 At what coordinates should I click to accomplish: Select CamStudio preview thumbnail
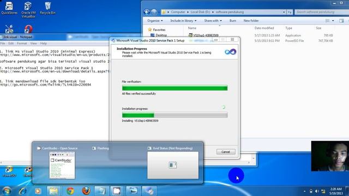pos(62,165)
